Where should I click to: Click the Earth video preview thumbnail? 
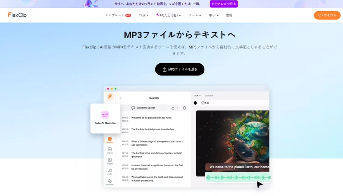tap(233, 143)
